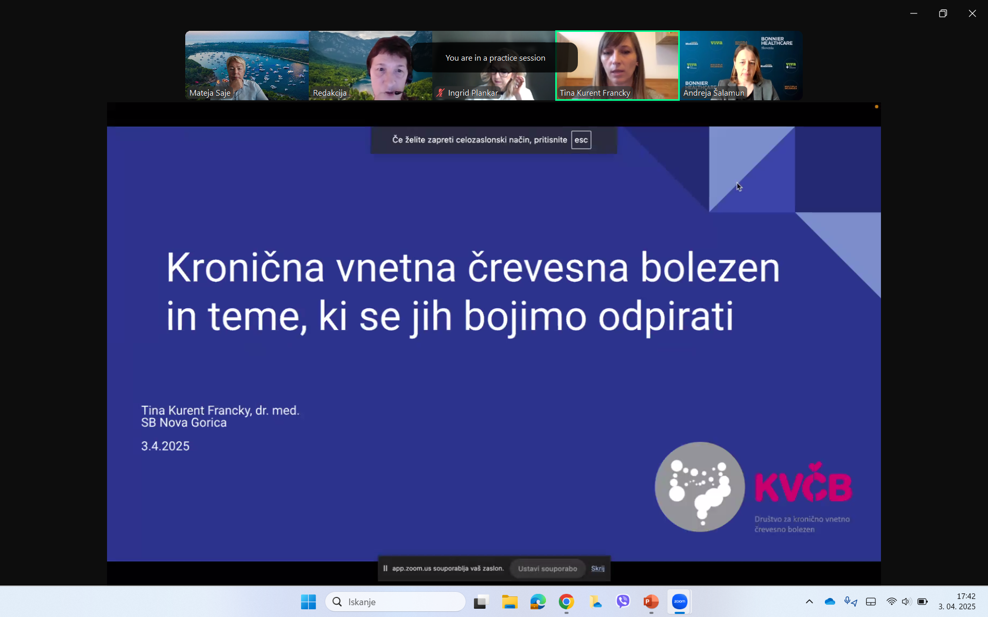Image resolution: width=988 pixels, height=617 pixels.
Task: Open File Explorer from the taskbar
Action: pyautogui.click(x=509, y=602)
